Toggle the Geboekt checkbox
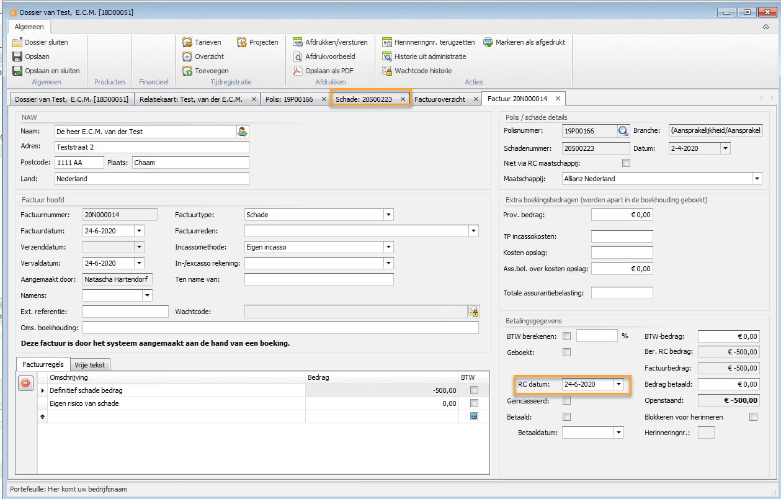 pos(566,353)
